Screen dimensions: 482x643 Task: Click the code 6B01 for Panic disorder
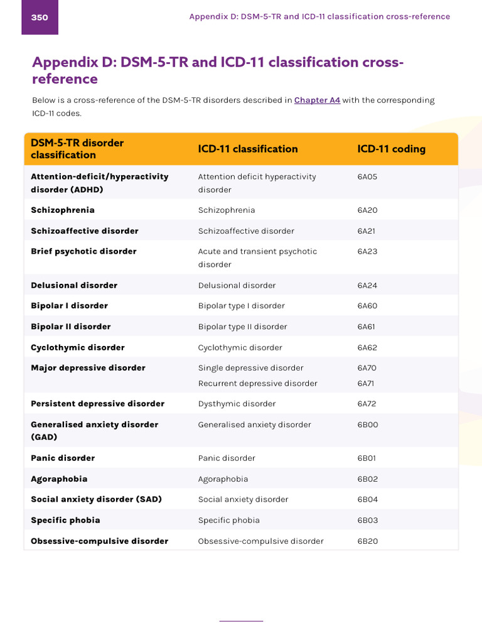point(367,458)
